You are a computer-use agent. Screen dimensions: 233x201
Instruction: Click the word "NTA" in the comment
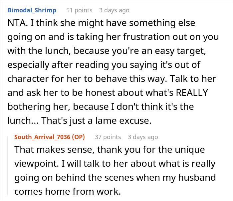point(14,24)
